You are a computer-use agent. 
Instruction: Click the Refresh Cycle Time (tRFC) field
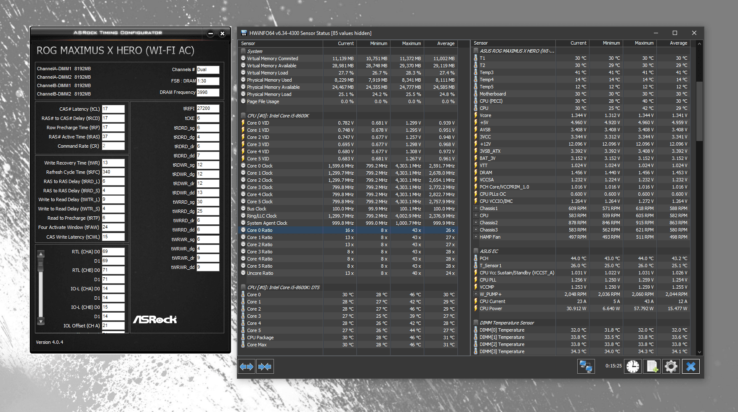coord(113,172)
